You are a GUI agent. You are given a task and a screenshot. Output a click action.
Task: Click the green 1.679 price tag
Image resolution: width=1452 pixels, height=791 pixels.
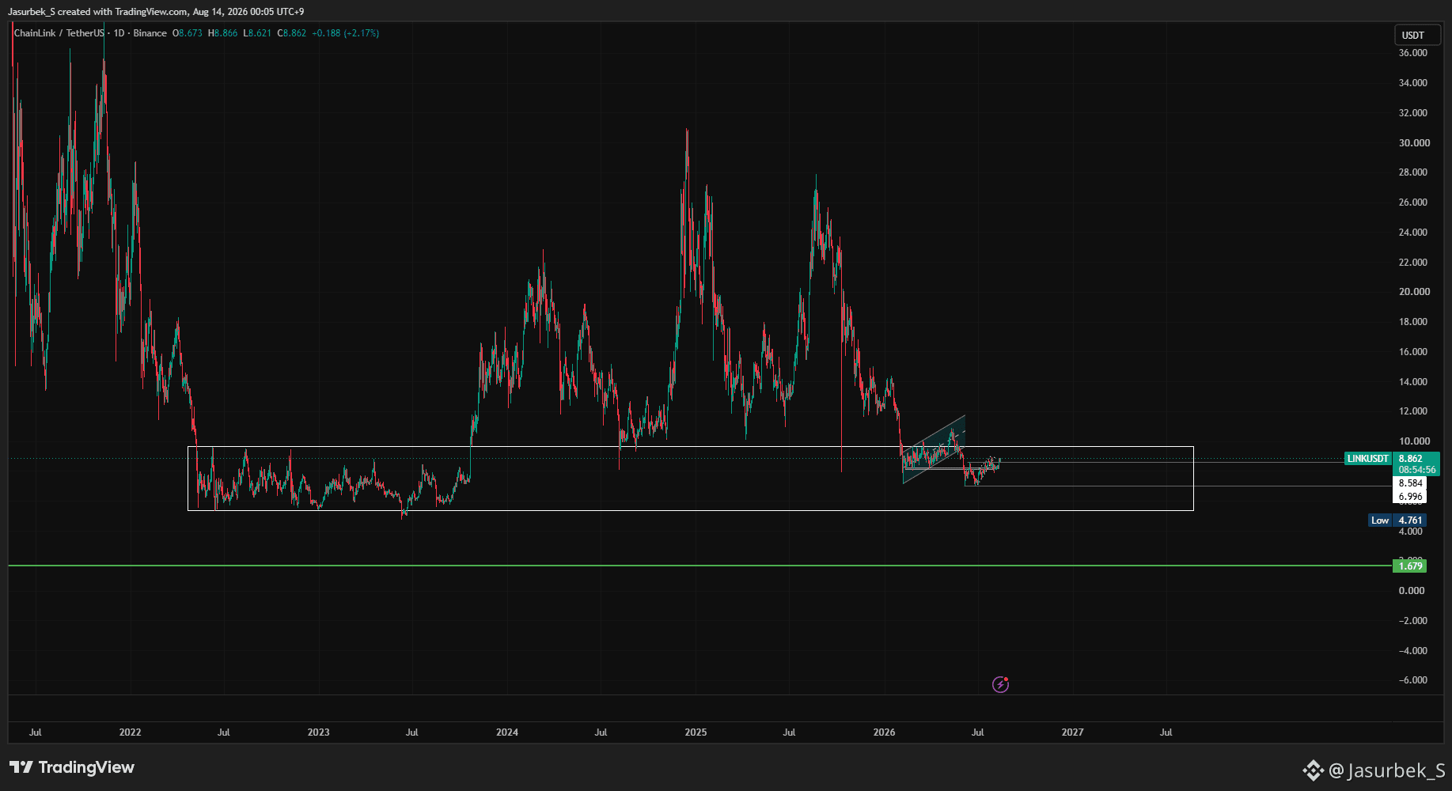[x=1410, y=566]
